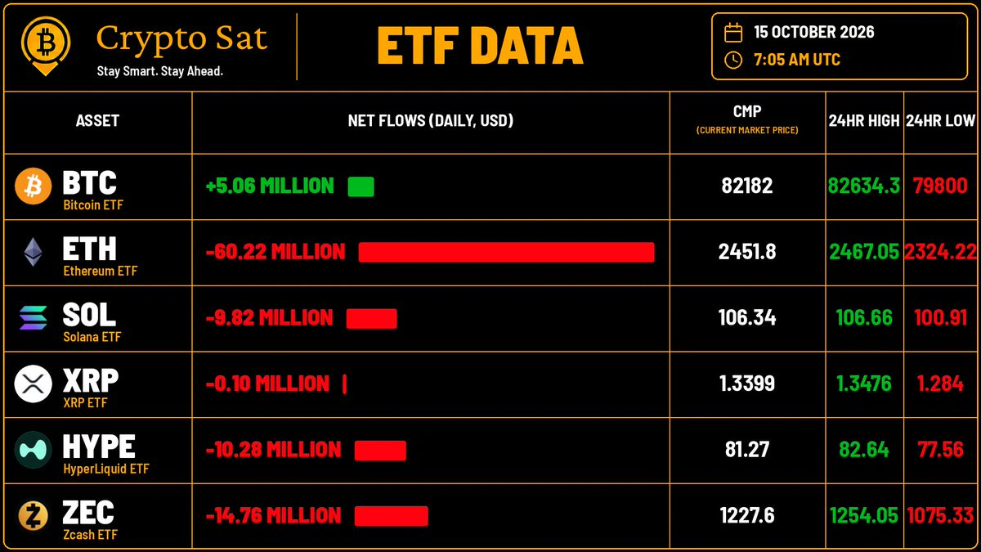The height and width of the screenshot is (552, 981).
Task: Click the clock icon beside 7:05 AM UTC
Action: click(x=733, y=60)
